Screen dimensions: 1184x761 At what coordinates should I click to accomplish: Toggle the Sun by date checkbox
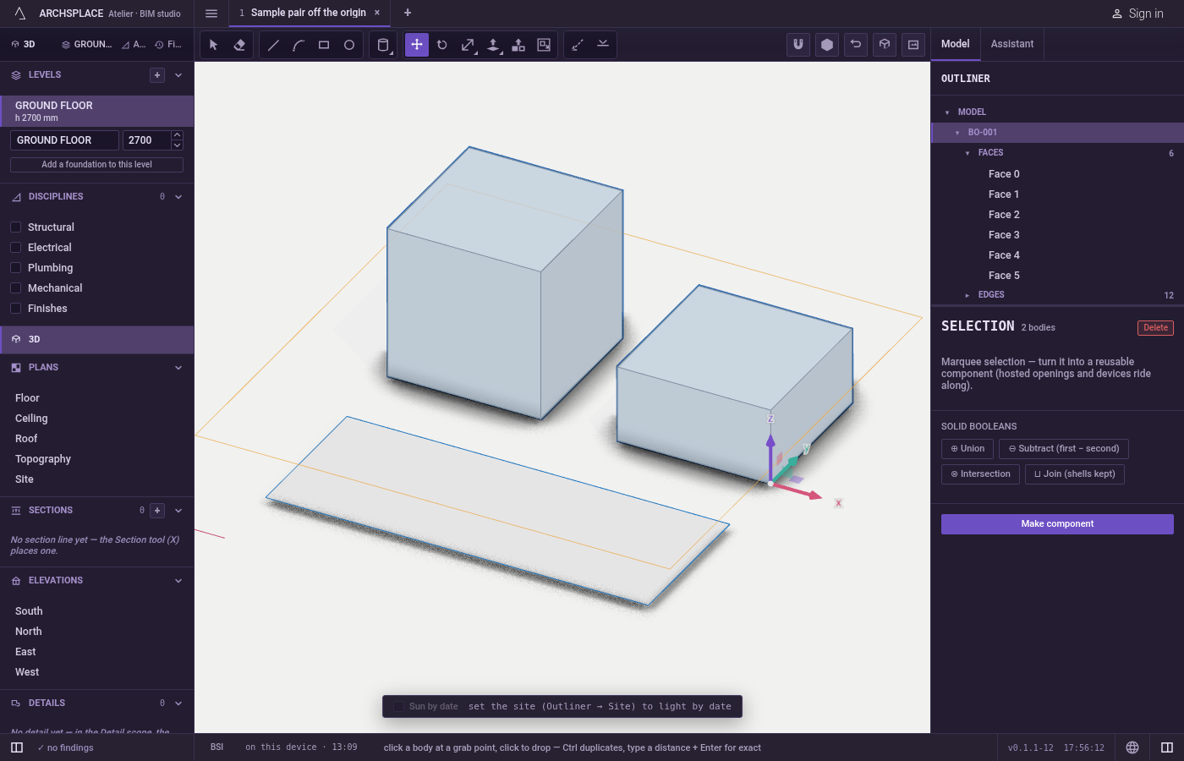click(399, 707)
